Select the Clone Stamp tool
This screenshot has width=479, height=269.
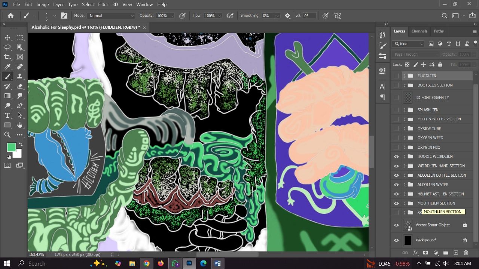tap(19, 76)
